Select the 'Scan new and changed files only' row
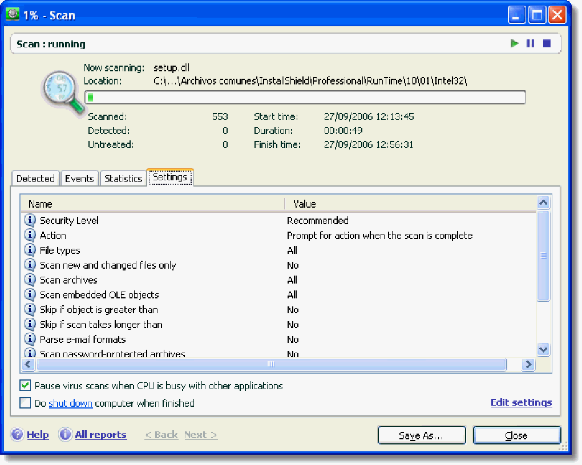 [108, 265]
